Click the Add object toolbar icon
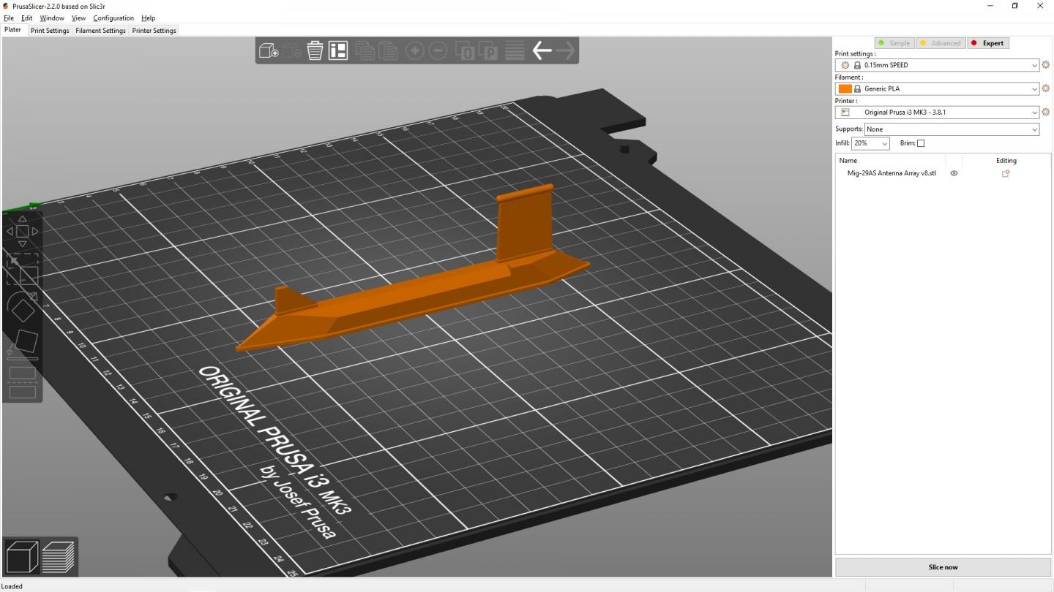 click(269, 50)
